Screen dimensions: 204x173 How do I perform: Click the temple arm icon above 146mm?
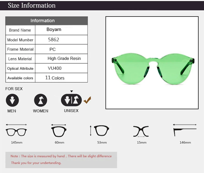185,130
